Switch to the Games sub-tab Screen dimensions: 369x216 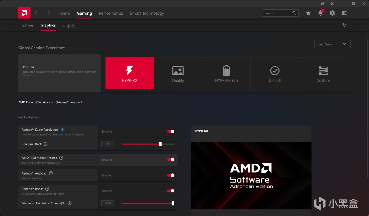coord(28,25)
